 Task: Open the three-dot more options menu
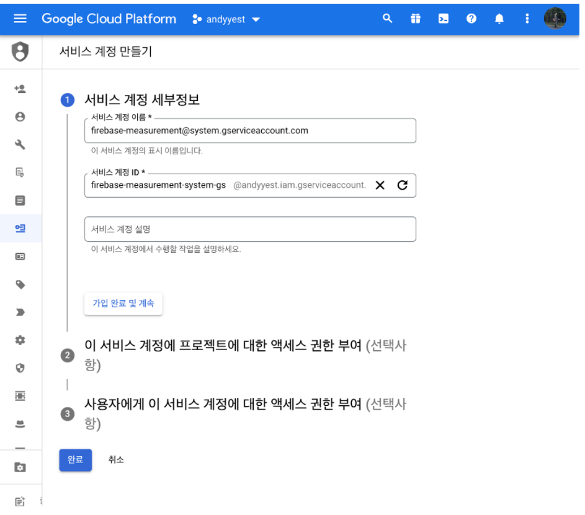coord(527,19)
